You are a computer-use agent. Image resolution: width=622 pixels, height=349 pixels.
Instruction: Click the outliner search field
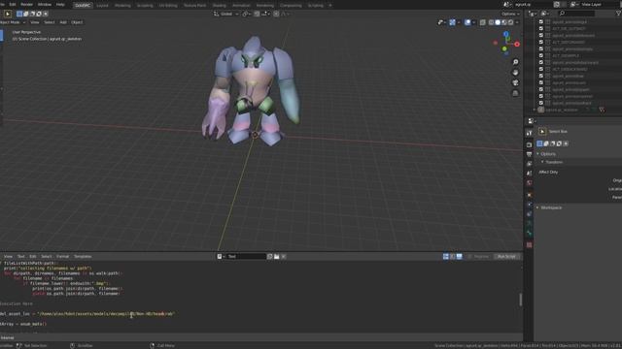(x=575, y=14)
